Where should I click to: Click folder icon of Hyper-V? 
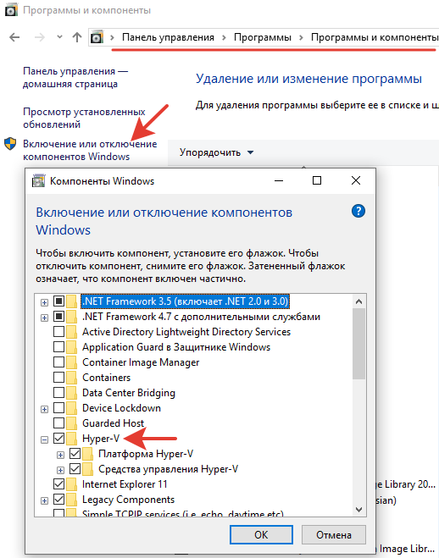(x=71, y=439)
